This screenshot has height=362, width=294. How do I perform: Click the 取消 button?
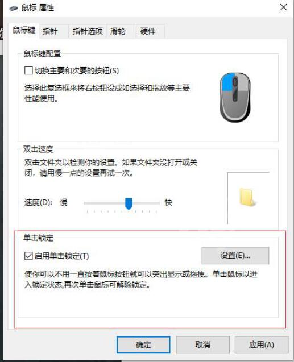202,345
